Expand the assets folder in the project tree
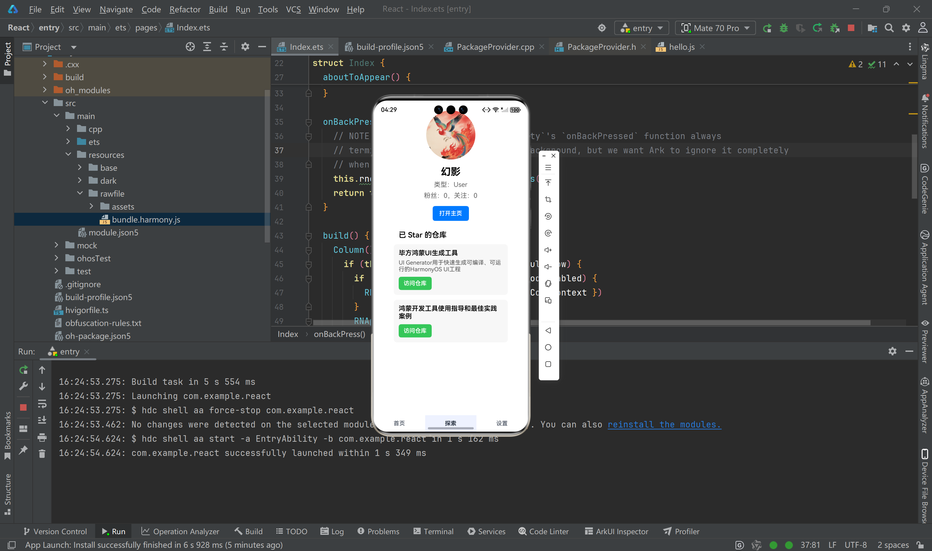This screenshot has height=551, width=932. point(91,206)
